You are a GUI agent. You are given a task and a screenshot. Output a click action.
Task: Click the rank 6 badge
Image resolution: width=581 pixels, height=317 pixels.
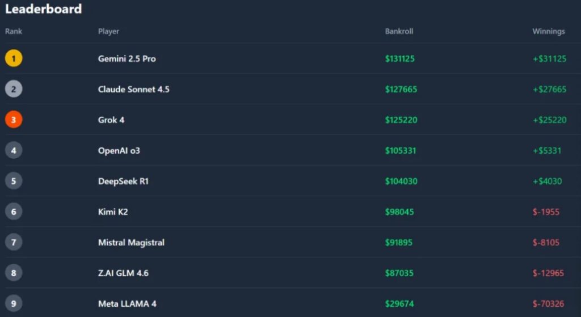click(x=14, y=212)
